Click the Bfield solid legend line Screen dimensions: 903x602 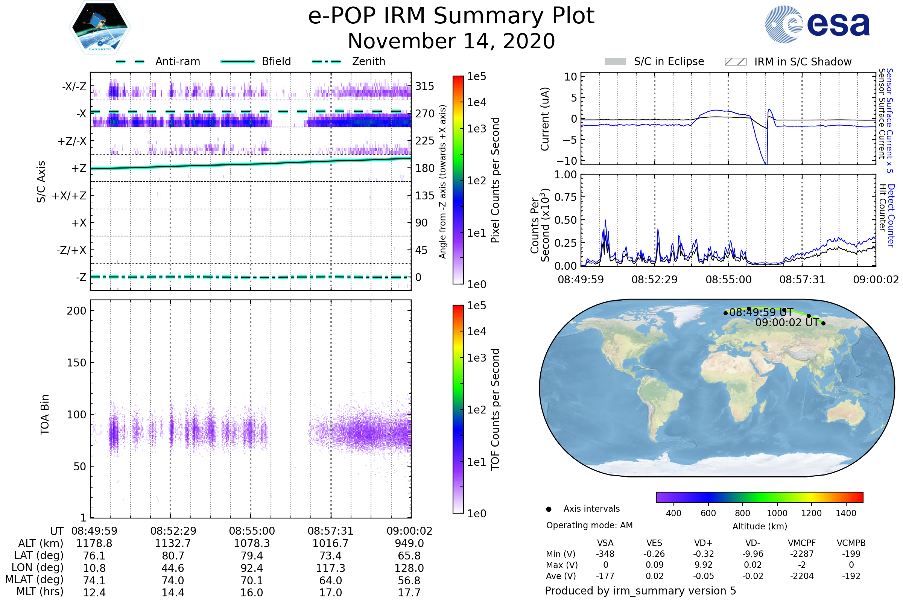coord(237,61)
